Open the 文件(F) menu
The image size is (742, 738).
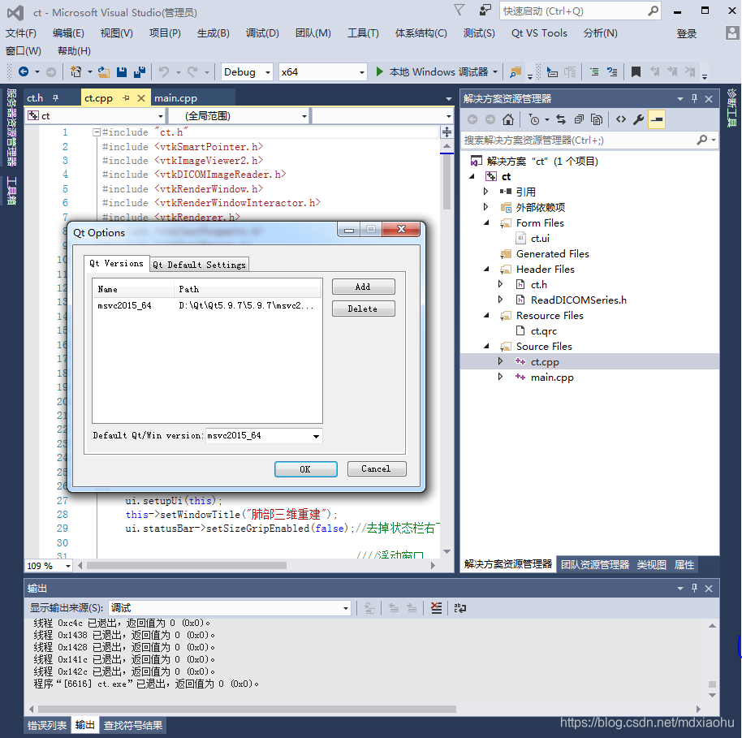[x=21, y=33]
